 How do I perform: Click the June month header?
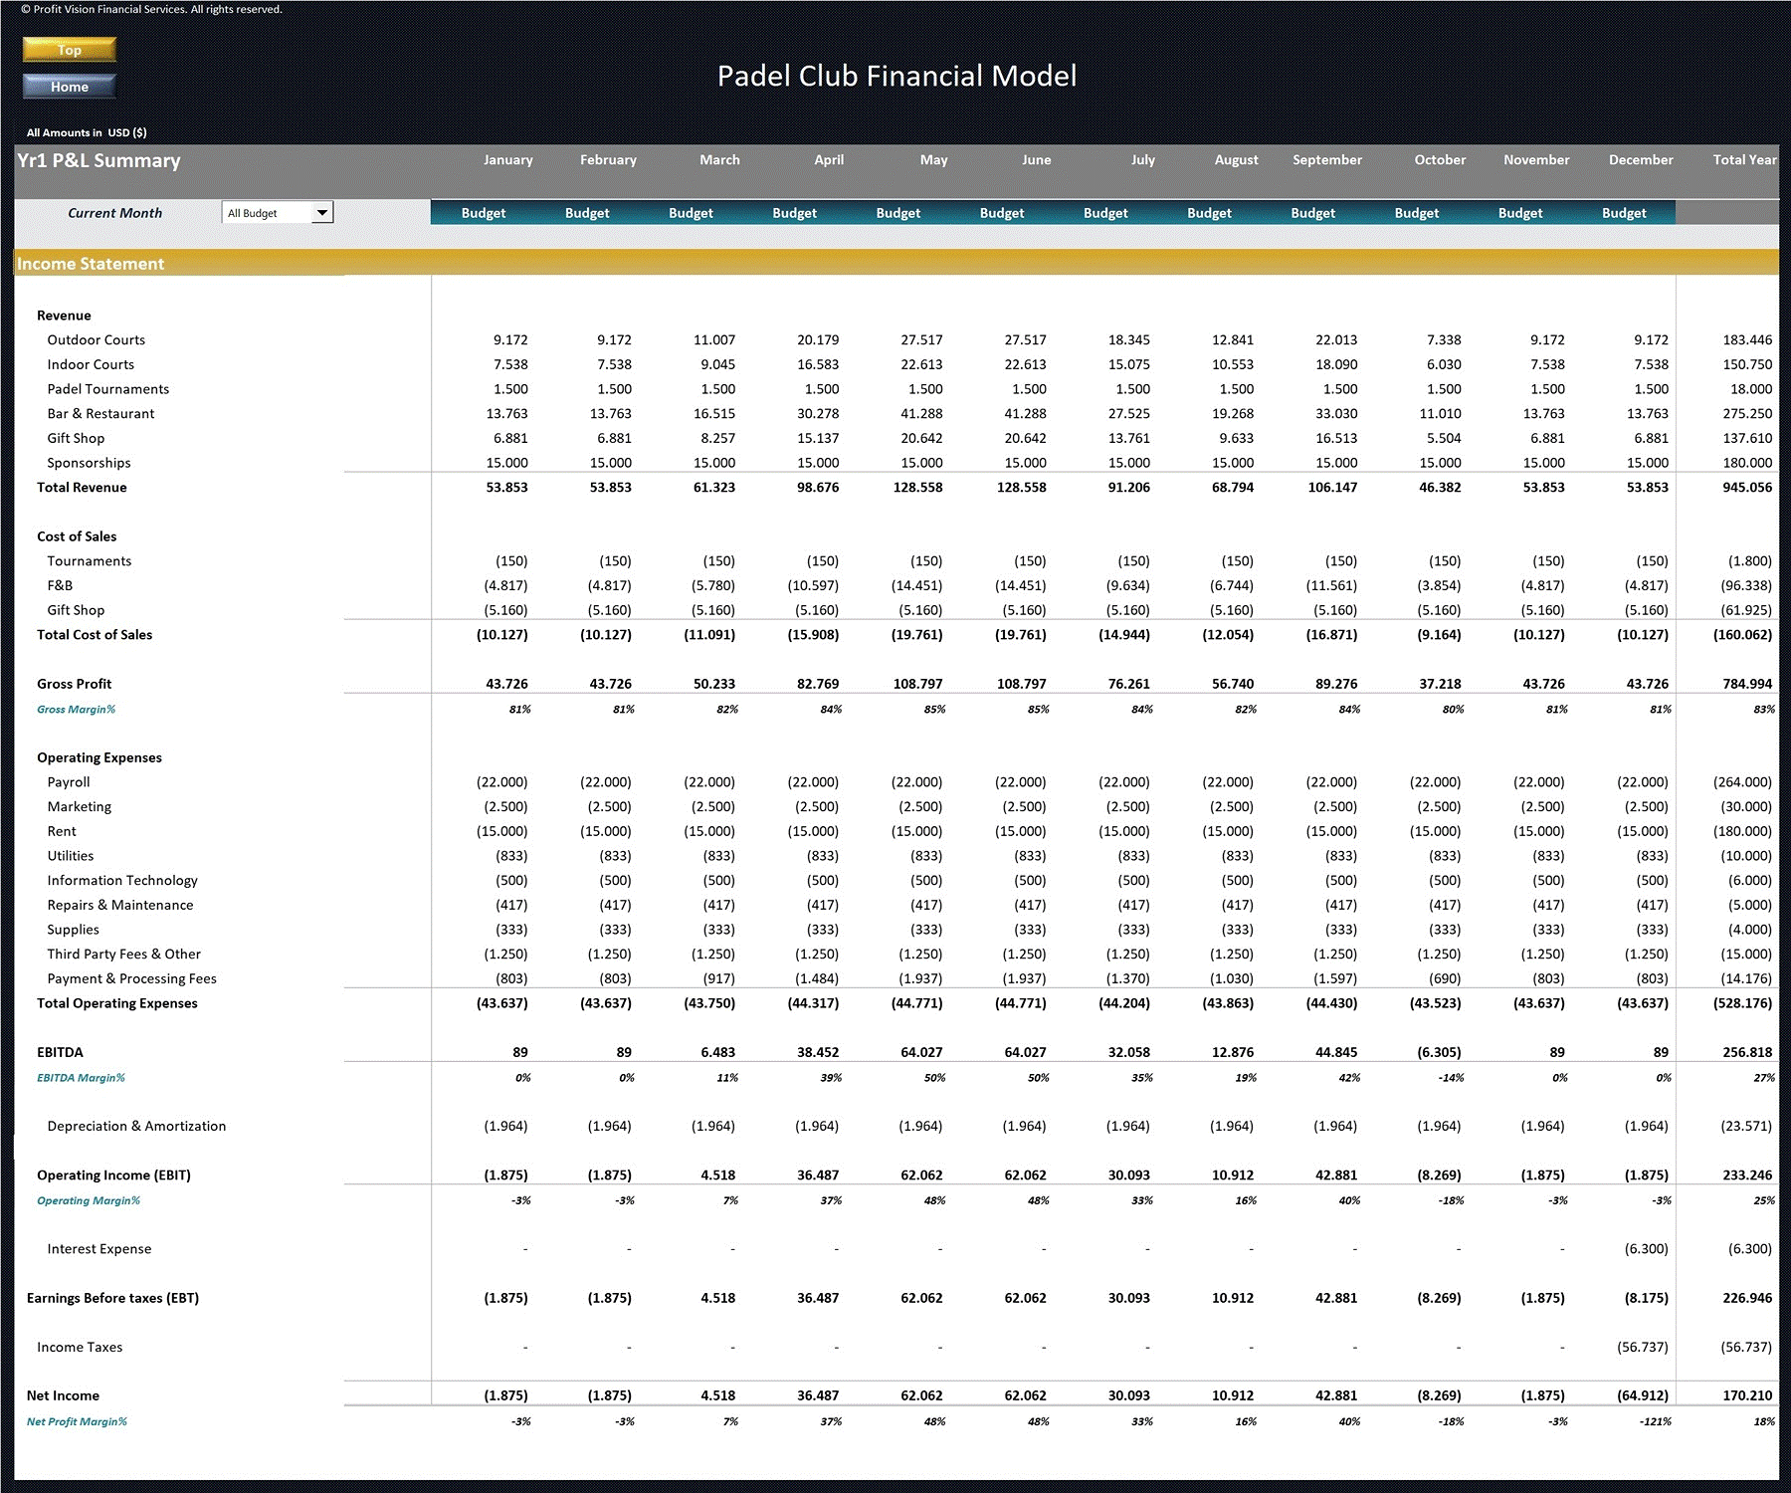[x=1036, y=159]
